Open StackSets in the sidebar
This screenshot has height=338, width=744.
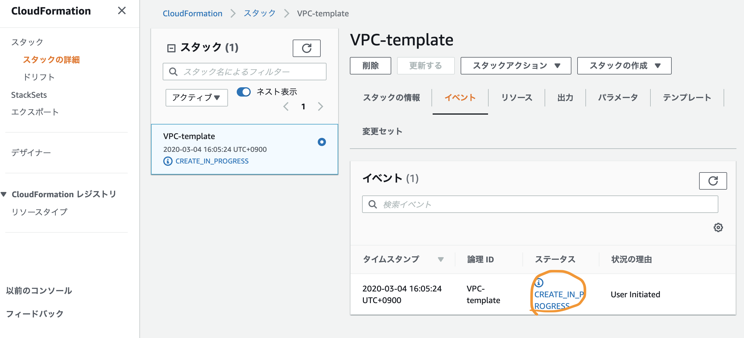[29, 95]
